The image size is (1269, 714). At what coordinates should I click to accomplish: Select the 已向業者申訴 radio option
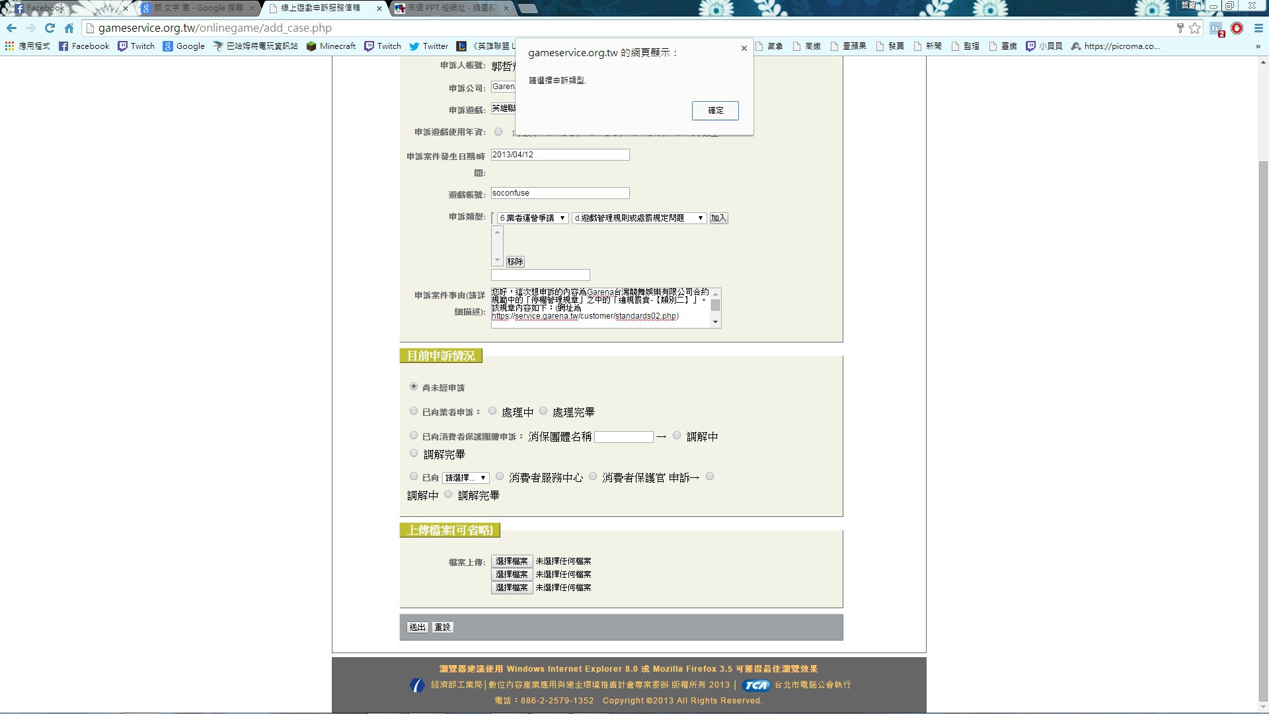[x=414, y=411]
